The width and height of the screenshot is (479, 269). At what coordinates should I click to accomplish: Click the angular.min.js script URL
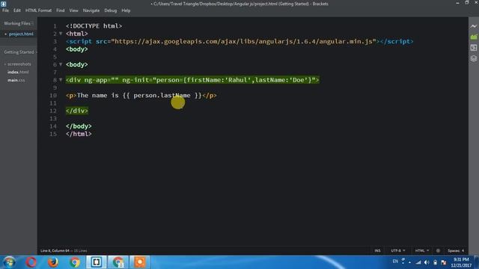click(245, 42)
